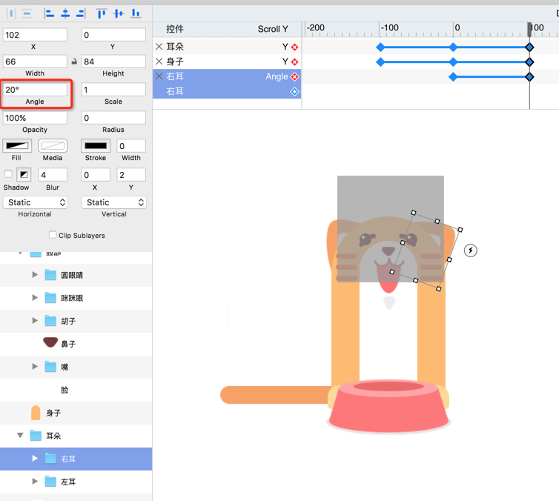Viewport: 559px width, 501px height.
Task: Open the Stroke color swatch
Action: (x=96, y=146)
